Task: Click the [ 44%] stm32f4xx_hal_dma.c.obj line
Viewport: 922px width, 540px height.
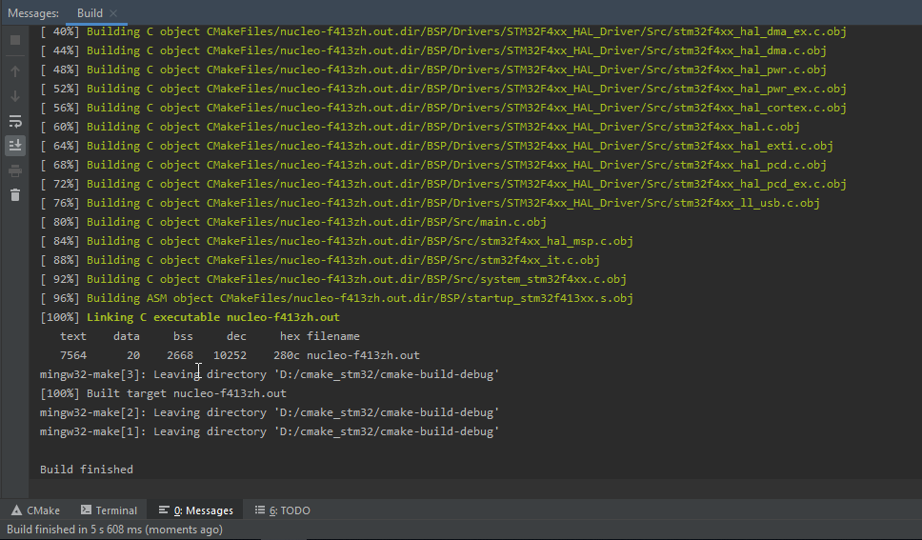Action: 432,50
